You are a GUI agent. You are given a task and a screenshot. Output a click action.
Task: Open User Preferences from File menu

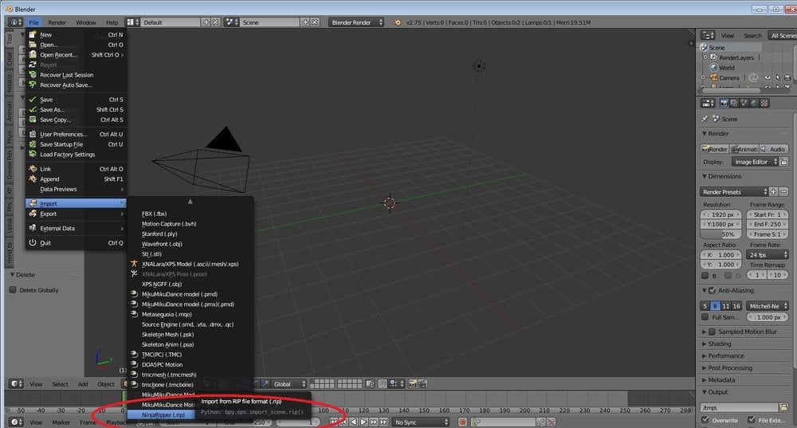click(x=75, y=134)
